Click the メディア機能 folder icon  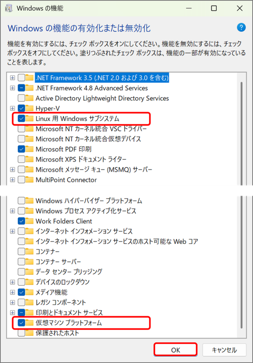(30, 292)
